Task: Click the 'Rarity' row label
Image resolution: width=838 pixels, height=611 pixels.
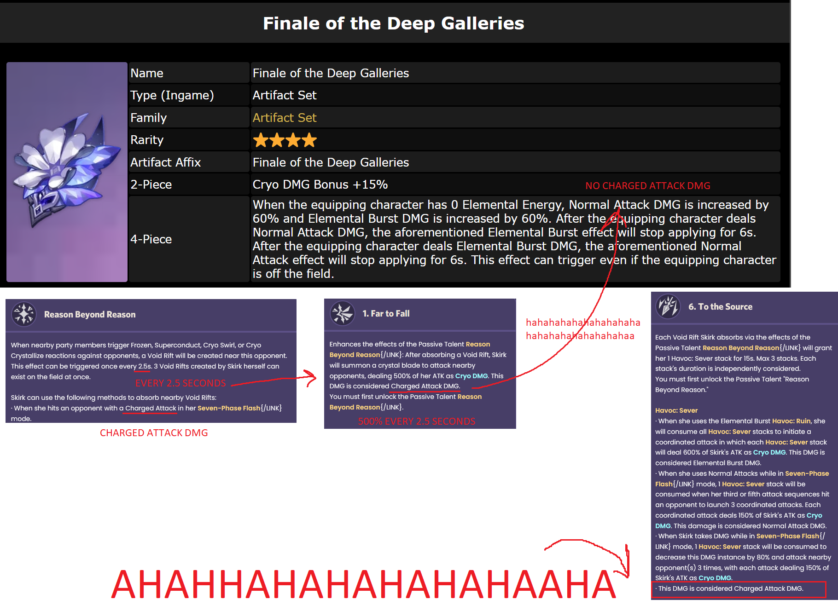Action: [x=147, y=140]
